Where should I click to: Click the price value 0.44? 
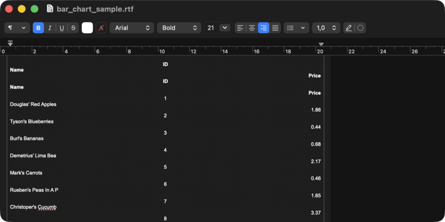pyautogui.click(x=316, y=127)
